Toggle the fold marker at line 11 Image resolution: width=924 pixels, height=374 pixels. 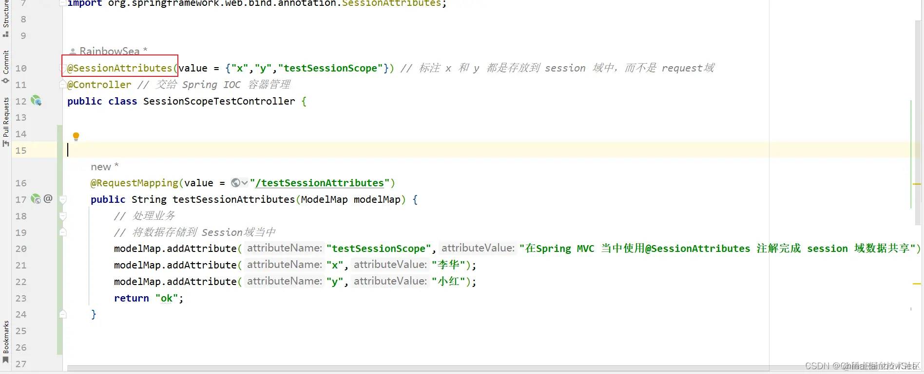coord(63,85)
